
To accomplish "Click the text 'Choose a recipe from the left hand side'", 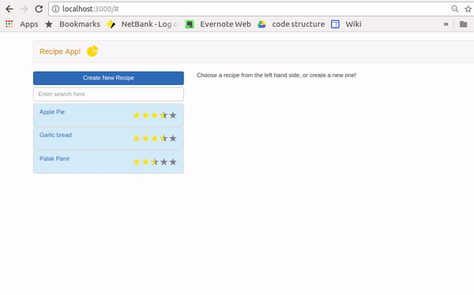I will pyautogui.click(x=248, y=75).
